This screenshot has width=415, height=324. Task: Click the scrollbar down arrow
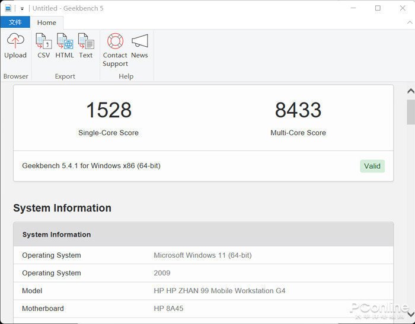[x=410, y=314]
